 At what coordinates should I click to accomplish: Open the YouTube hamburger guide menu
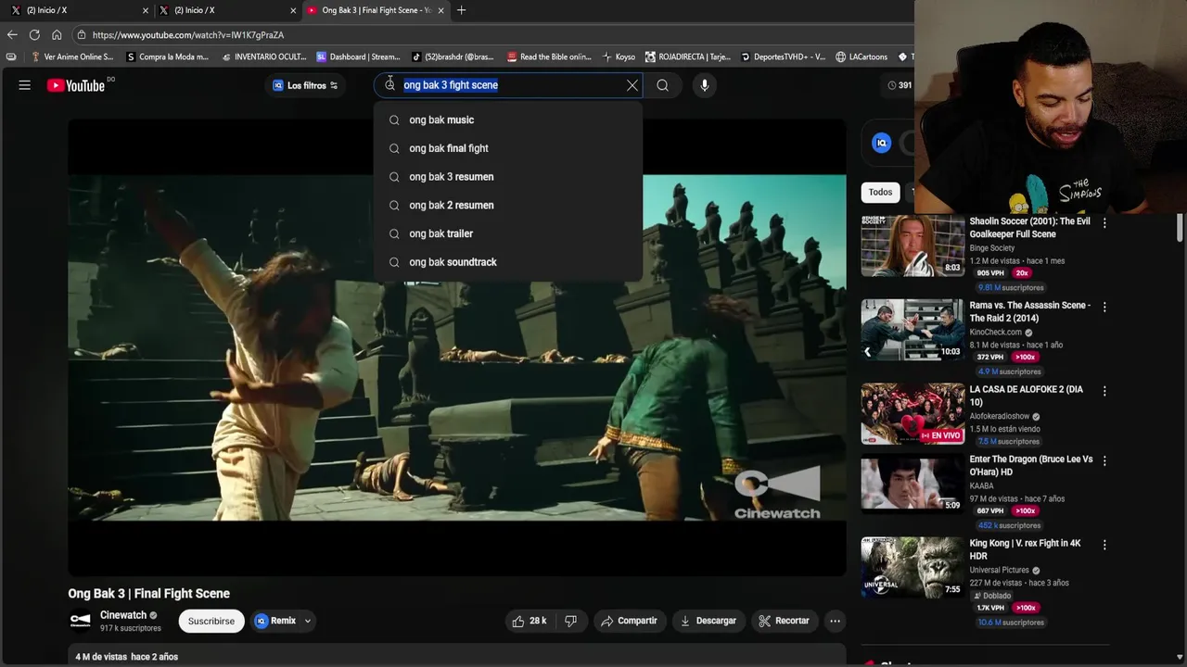click(25, 85)
